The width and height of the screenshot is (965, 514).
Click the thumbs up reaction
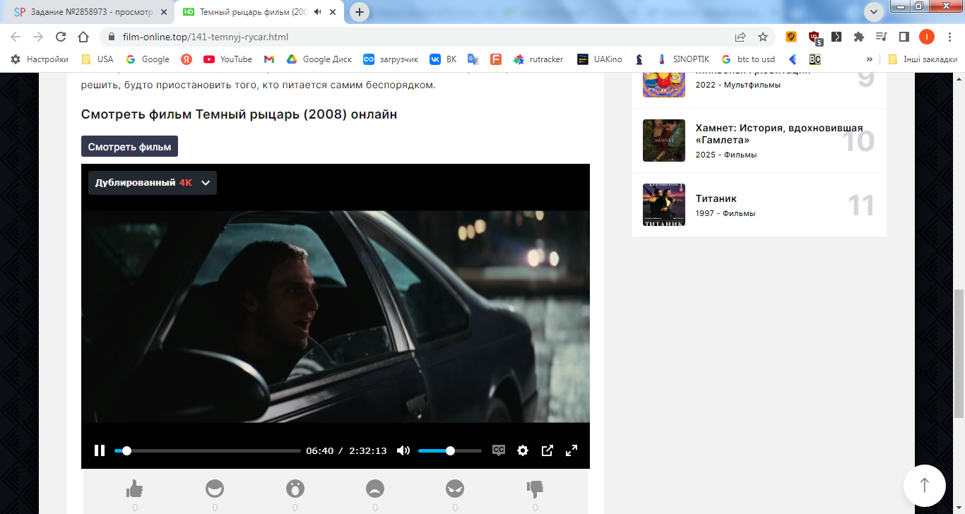(134, 489)
